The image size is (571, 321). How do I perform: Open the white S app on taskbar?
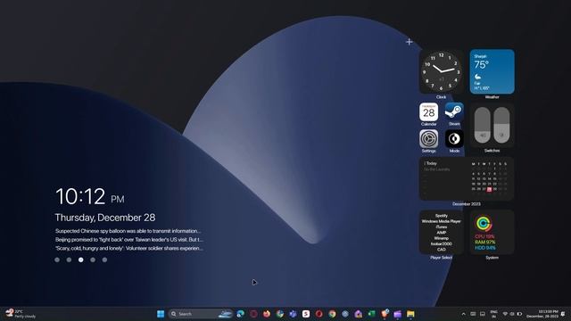point(306,314)
